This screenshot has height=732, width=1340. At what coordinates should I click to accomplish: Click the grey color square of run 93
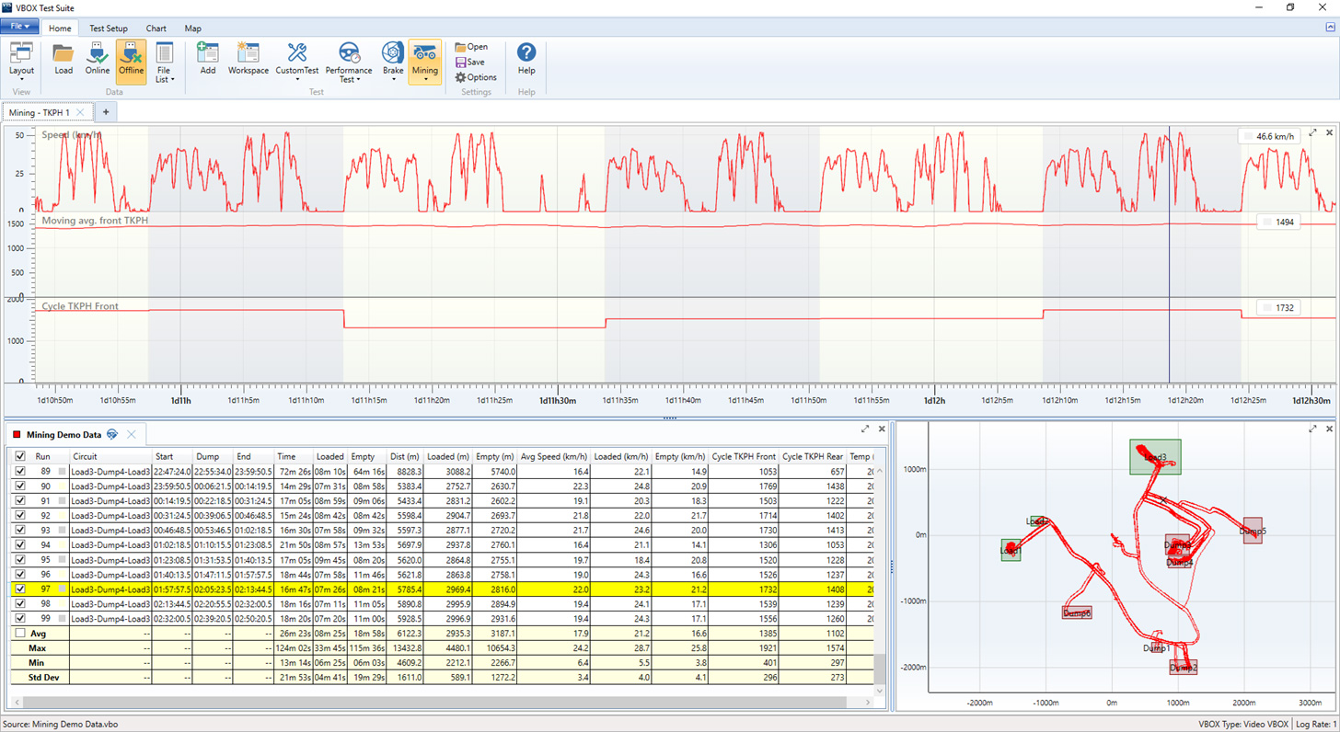click(x=63, y=530)
